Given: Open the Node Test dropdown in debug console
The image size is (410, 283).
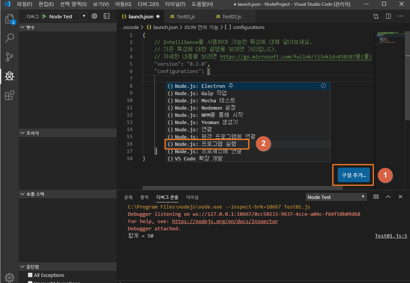Looking at the screenshot, I should tap(336, 197).
